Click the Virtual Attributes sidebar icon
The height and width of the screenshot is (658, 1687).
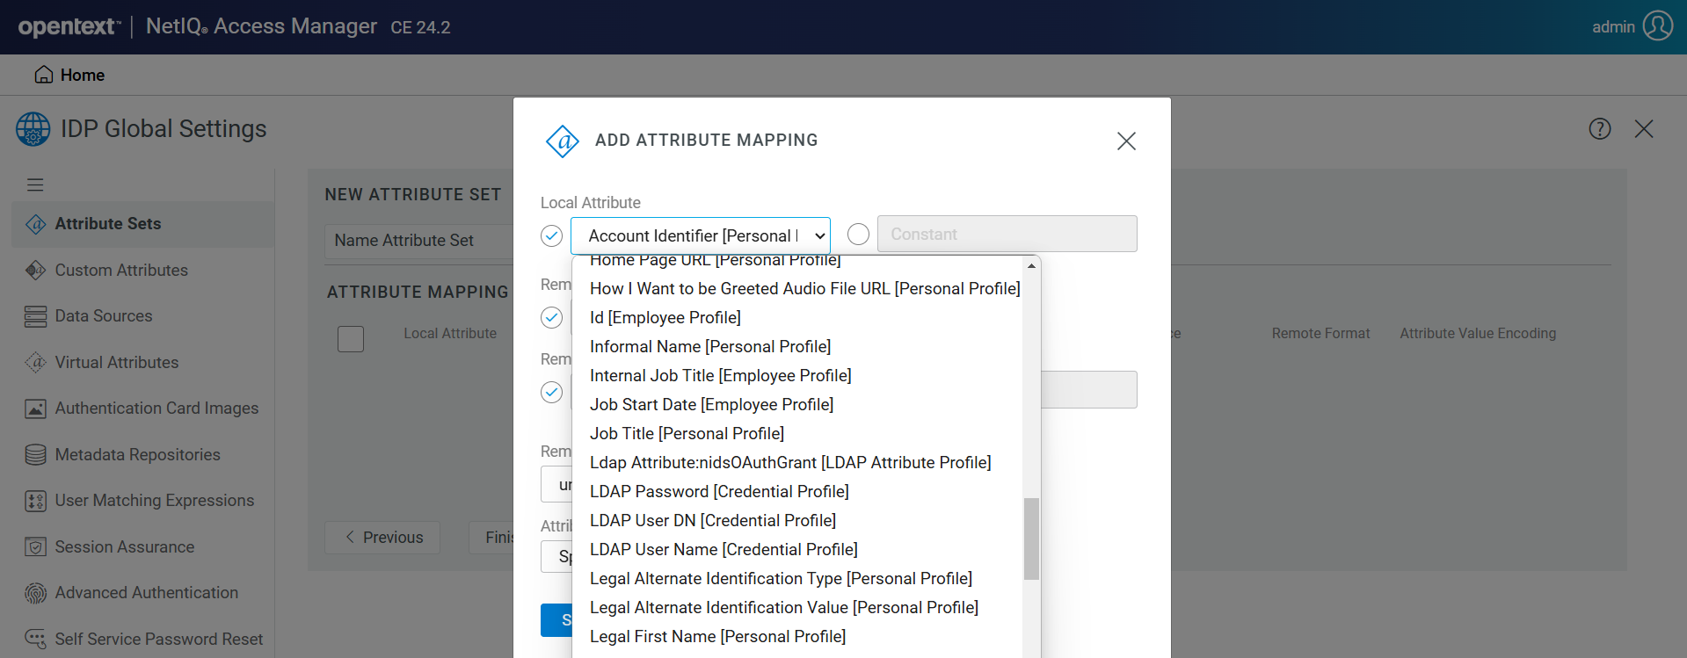36,362
